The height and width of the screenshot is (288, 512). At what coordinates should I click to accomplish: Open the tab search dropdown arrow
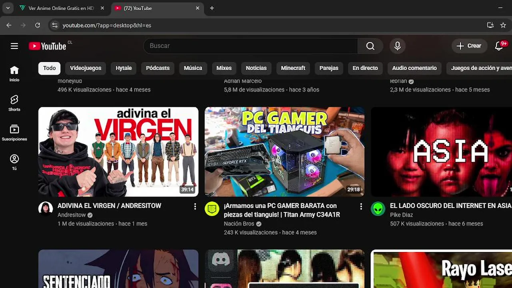tap(8, 8)
